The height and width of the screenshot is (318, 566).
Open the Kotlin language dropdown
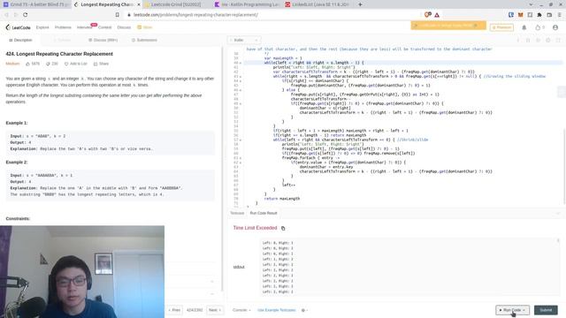(244, 40)
